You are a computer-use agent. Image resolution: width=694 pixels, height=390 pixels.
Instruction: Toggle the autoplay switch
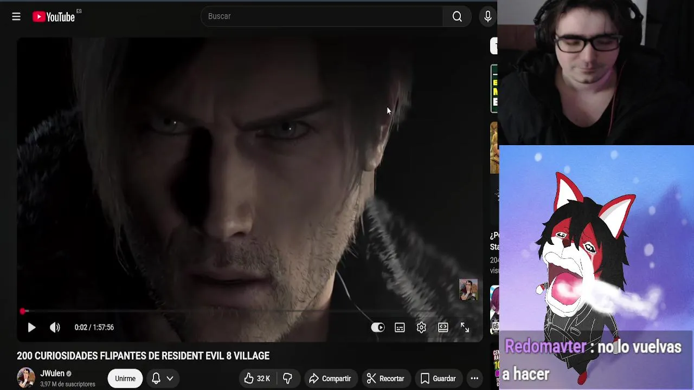pos(378,327)
